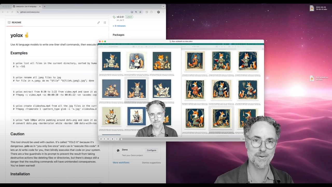The height and width of the screenshot is (187, 332).
Task: Open a new browser tab
Action: [x=45, y=6]
